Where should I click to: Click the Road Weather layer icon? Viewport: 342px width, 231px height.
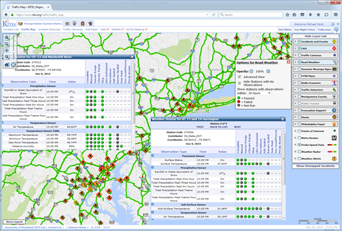click(x=334, y=62)
